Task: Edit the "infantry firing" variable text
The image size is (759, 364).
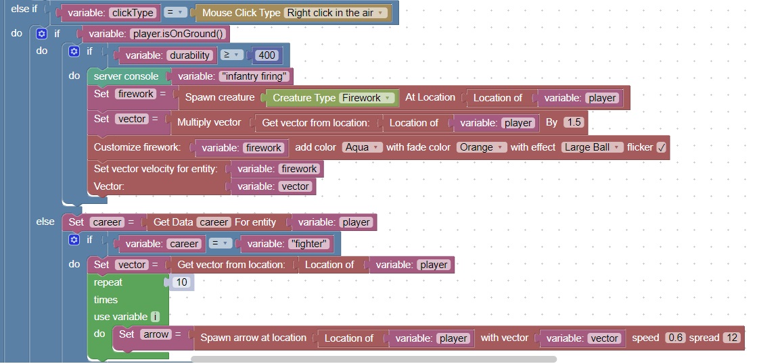Action: [254, 76]
